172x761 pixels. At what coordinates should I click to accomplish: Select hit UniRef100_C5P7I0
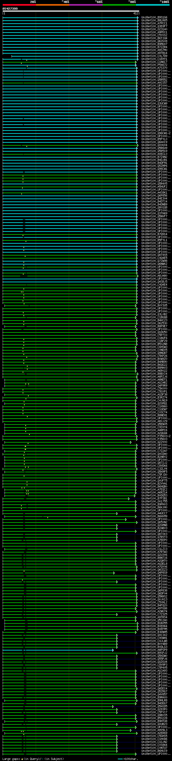point(154,335)
